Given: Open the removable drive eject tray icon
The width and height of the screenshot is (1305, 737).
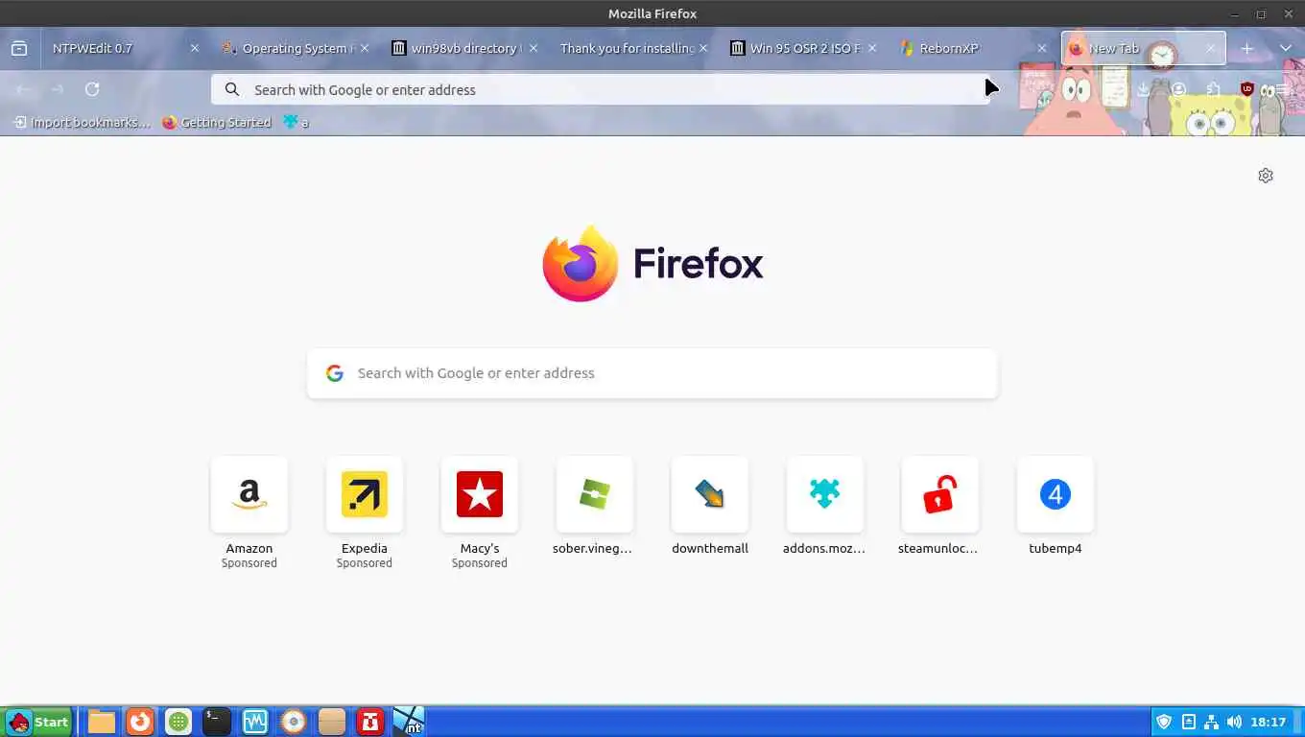Looking at the screenshot, I should point(1189,722).
